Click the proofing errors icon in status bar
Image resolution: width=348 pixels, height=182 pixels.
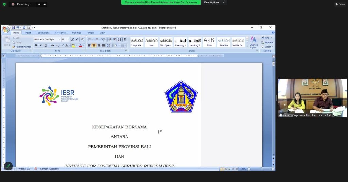coord(35,169)
